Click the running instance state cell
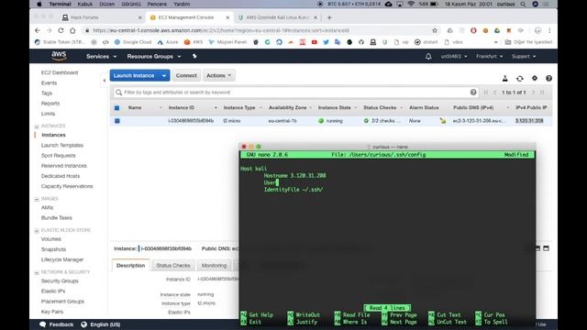Viewport: 587px width, 330px height. point(330,121)
